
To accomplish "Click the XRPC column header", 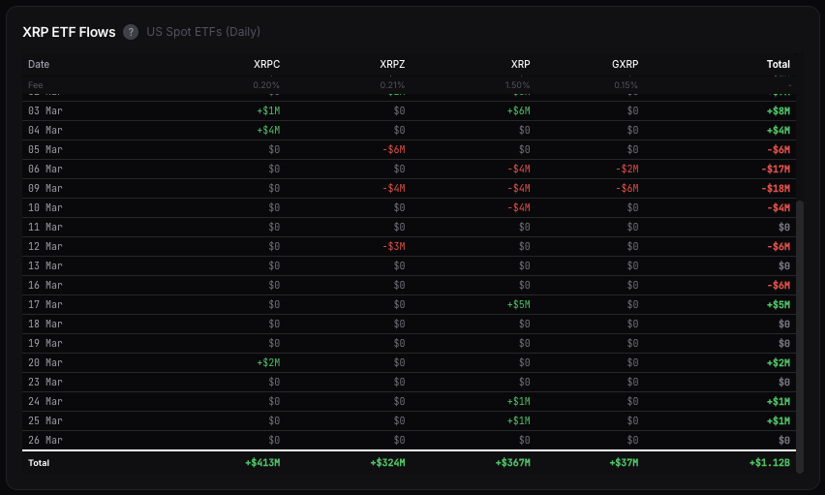I will tap(266, 64).
